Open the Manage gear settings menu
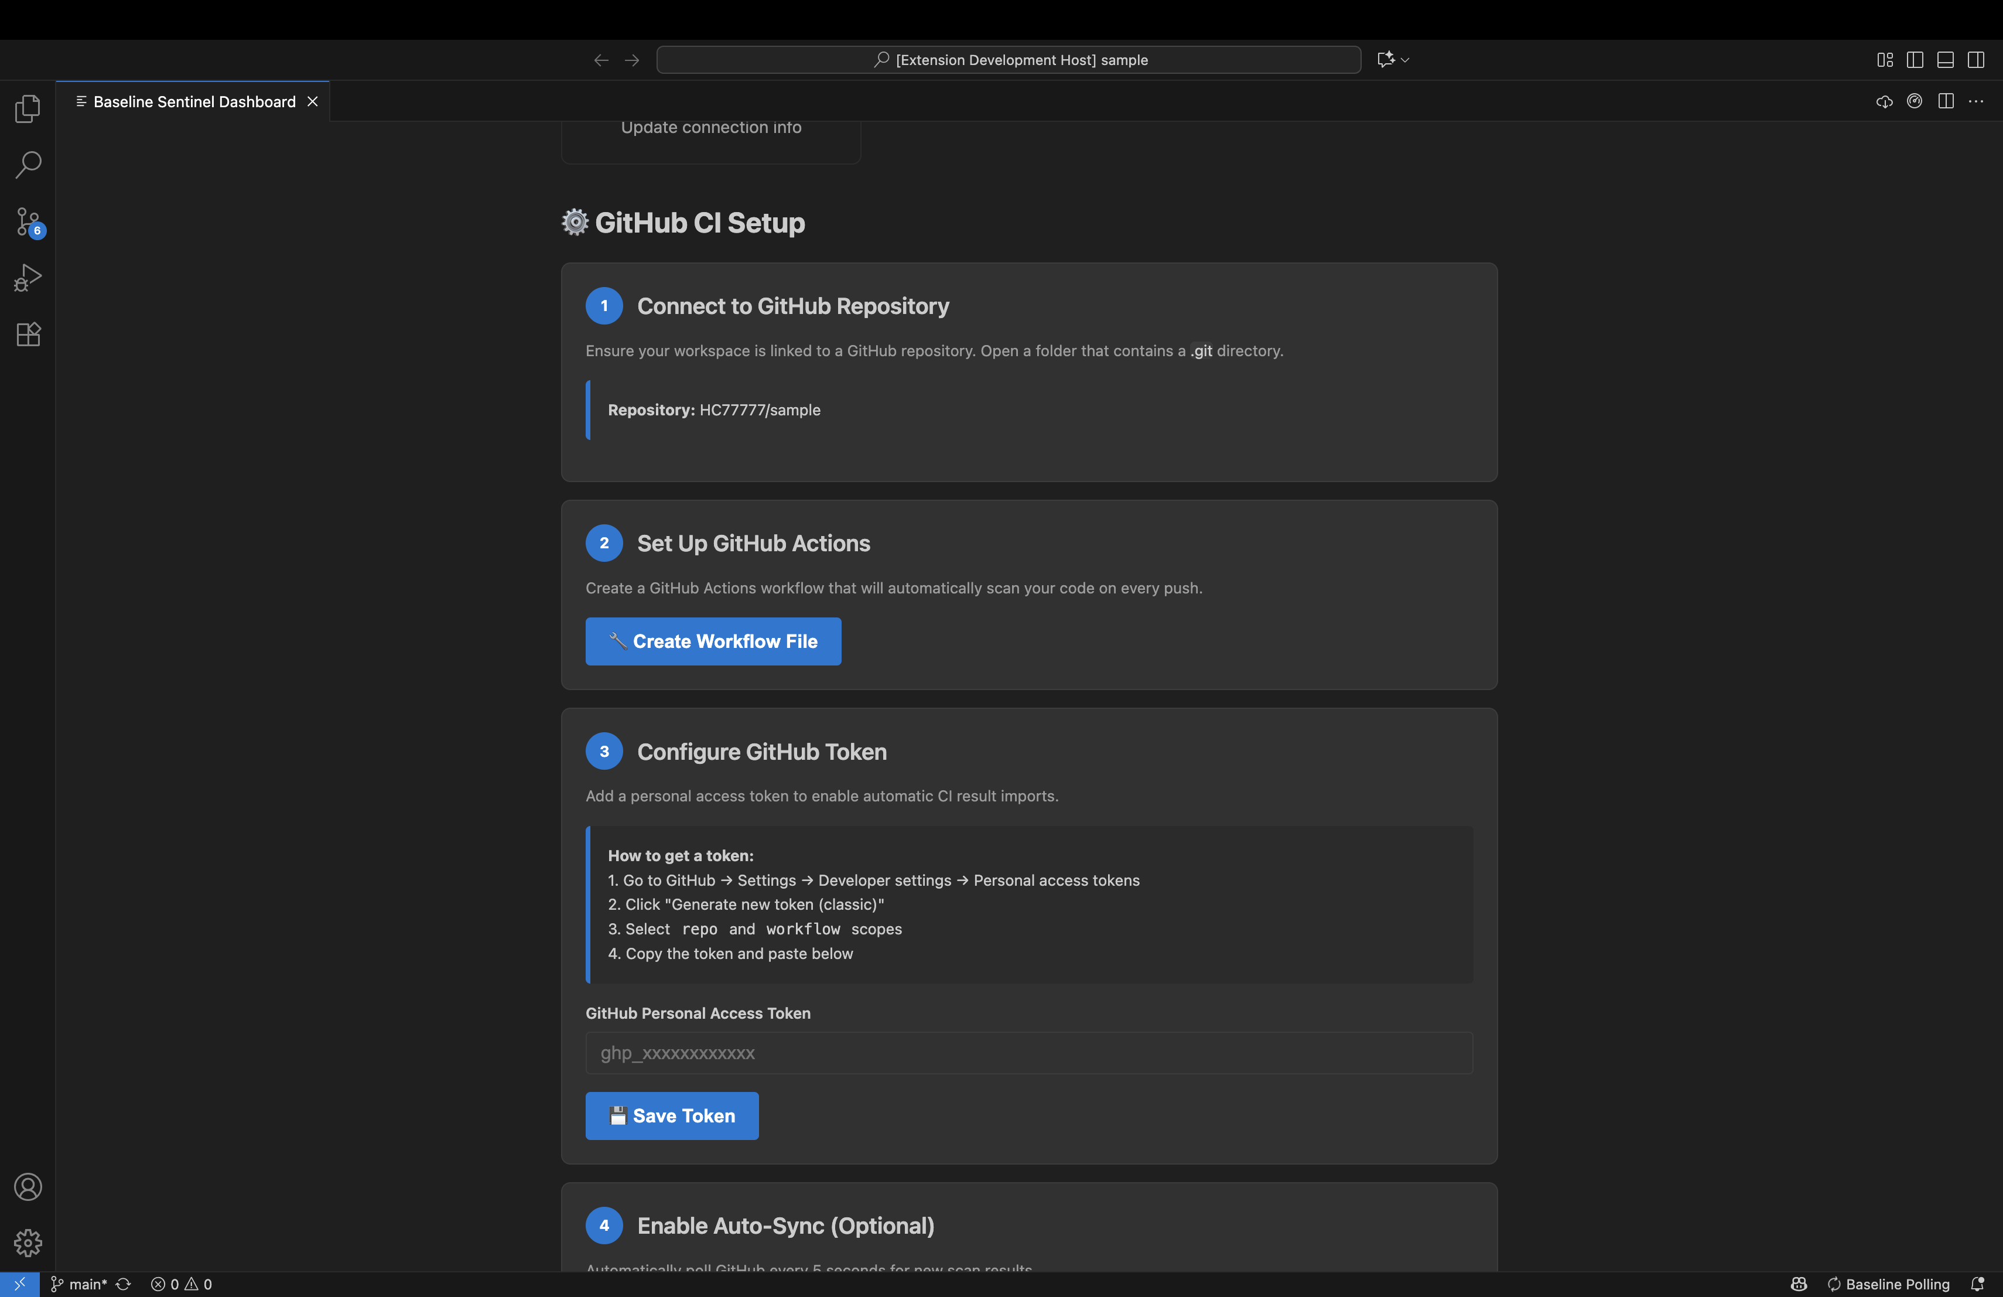 (x=28, y=1243)
